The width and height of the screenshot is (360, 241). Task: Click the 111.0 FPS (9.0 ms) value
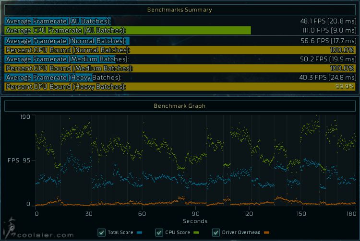(x=329, y=30)
